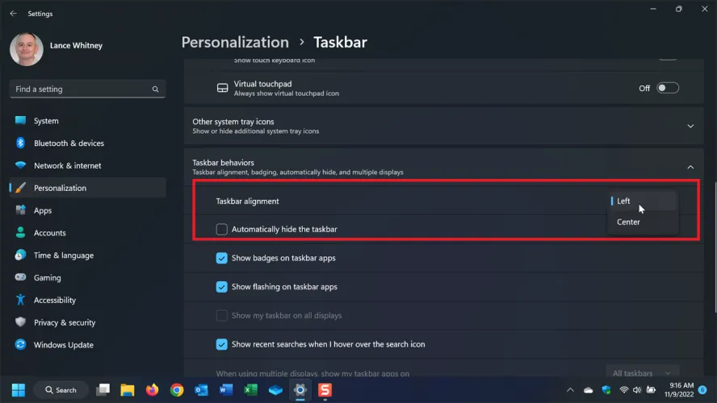Choose Left taskbar alignment option

pyautogui.click(x=624, y=201)
